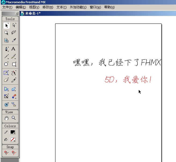Select the Ellipse tool
This screenshot has height=162, width=176.
pos(6,64)
